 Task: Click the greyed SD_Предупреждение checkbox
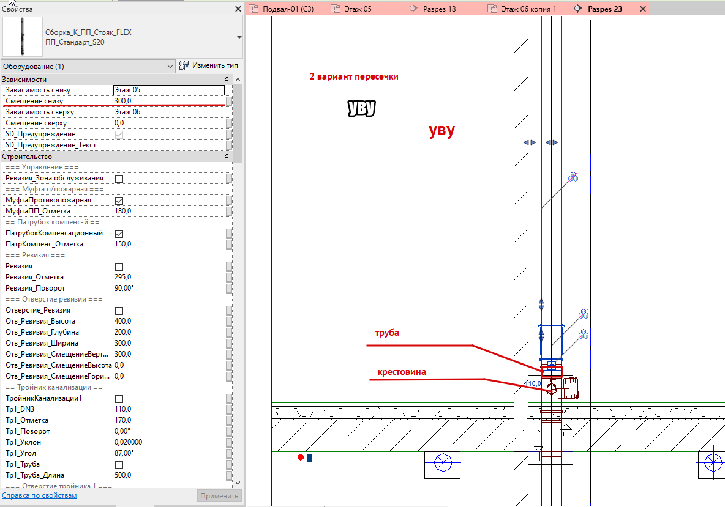pyautogui.click(x=119, y=135)
